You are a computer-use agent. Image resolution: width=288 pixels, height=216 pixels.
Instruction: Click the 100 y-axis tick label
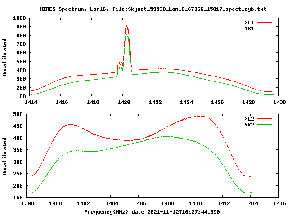click(21, 96)
